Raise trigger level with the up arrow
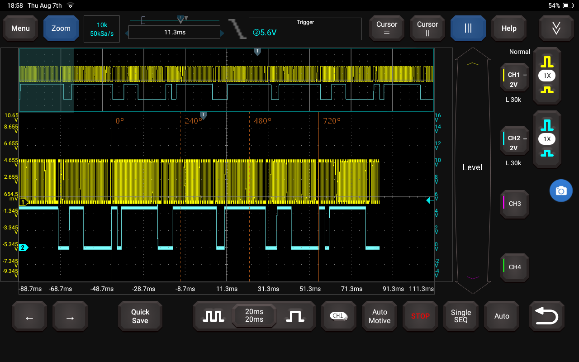 point(472,64)
